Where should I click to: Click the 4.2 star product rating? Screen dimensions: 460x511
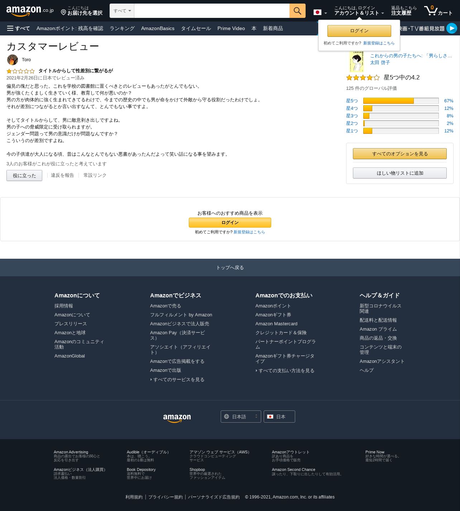coord(363,78)
